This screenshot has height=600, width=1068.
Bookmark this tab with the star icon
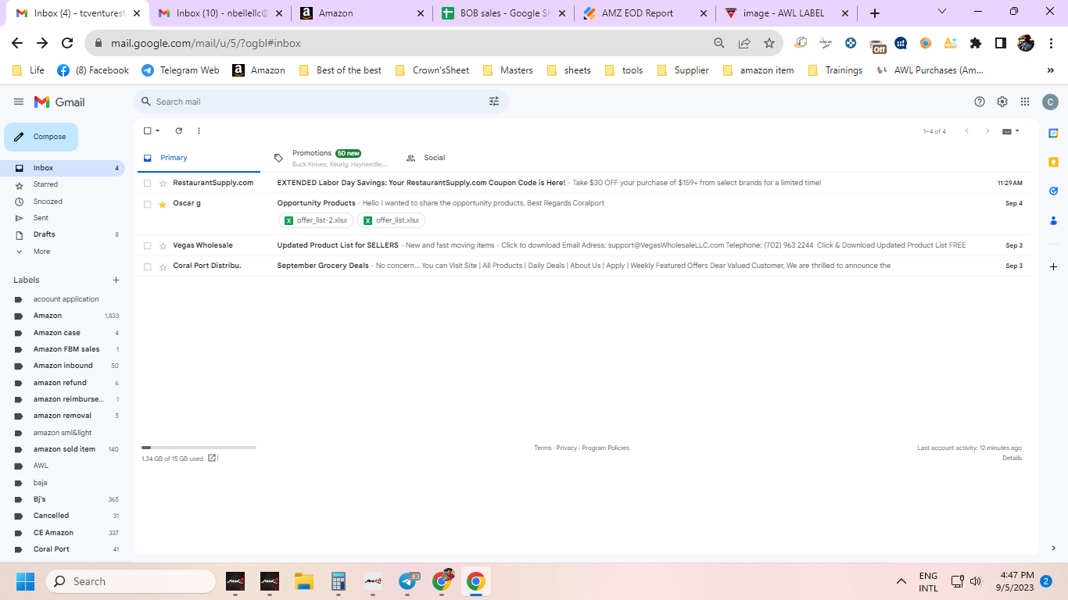769,43
